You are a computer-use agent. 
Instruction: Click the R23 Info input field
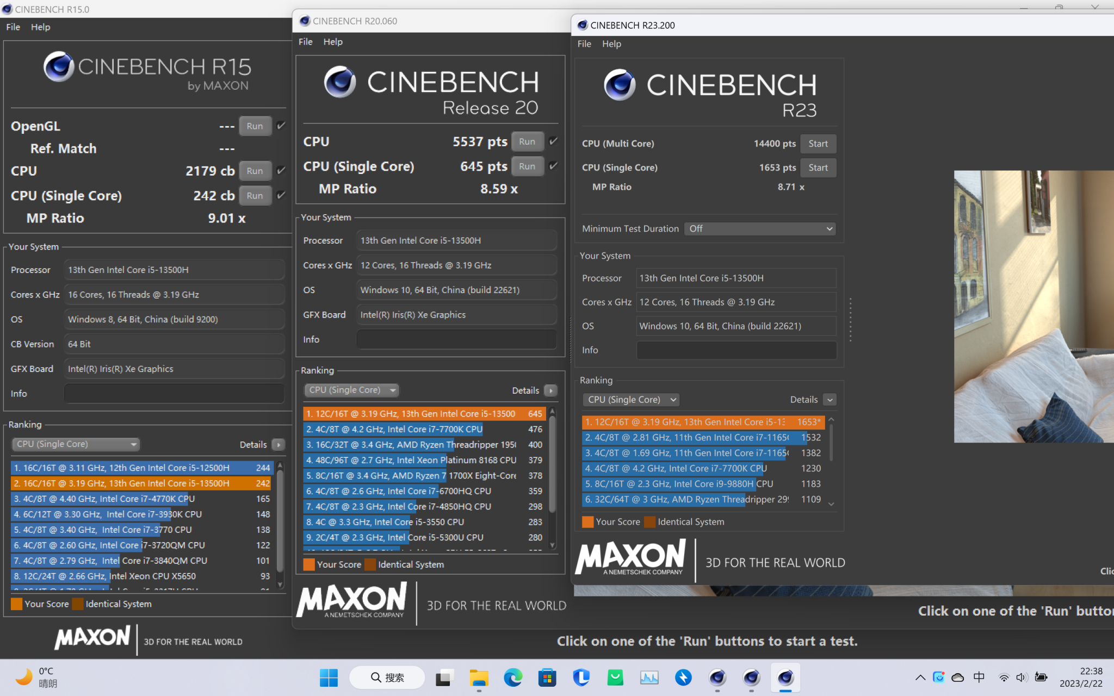point(736,350)
